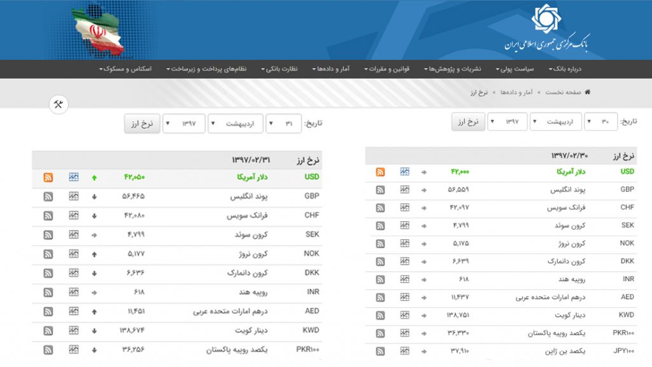652x367 pixels.
Task: Click the صفحه نخست breadcrumb link
Action: pyautogui.click(x=563, y=92)
